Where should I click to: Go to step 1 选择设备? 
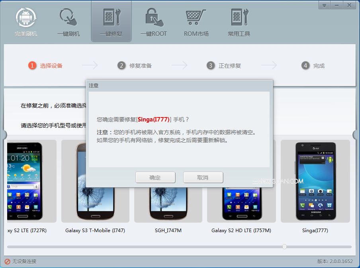point(45,66)
